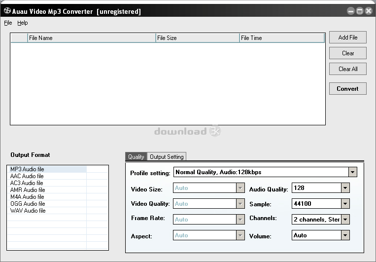This screenshot has width=376, height=262.
Task: Open the Aspect dropdown
Action: pyautogui.click(x=240, y=235)
